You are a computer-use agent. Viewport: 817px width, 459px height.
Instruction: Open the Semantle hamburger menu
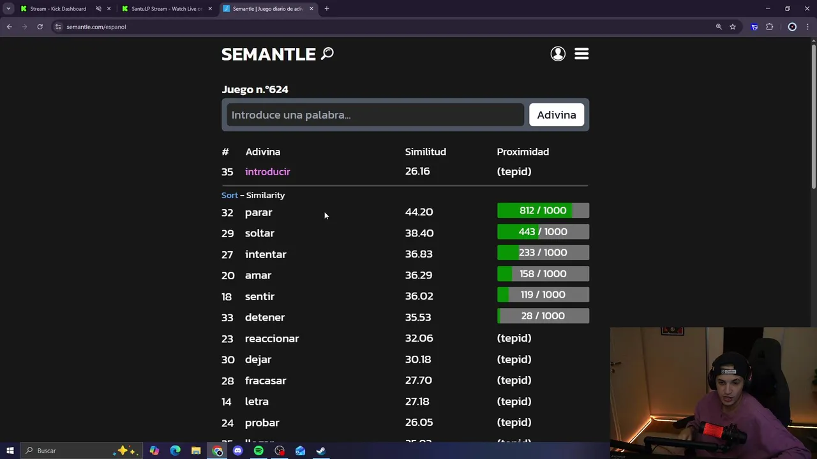click(x=581, y=54)
